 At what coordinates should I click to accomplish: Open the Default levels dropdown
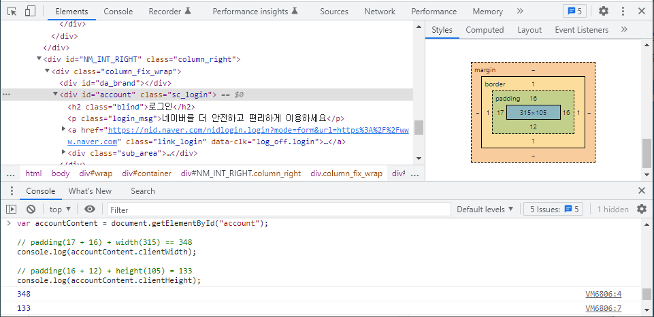[485, 210]
